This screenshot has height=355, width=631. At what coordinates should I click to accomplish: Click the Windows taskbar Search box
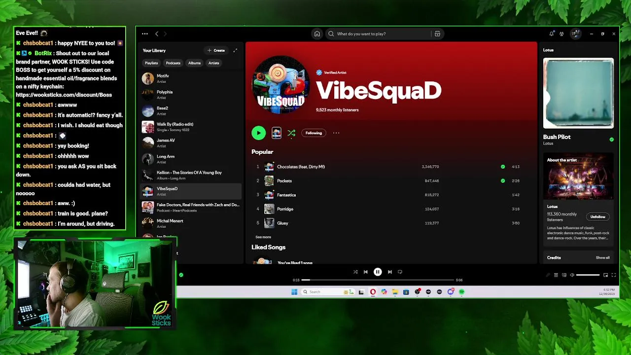pyautogui.click(x=328, y=292)
